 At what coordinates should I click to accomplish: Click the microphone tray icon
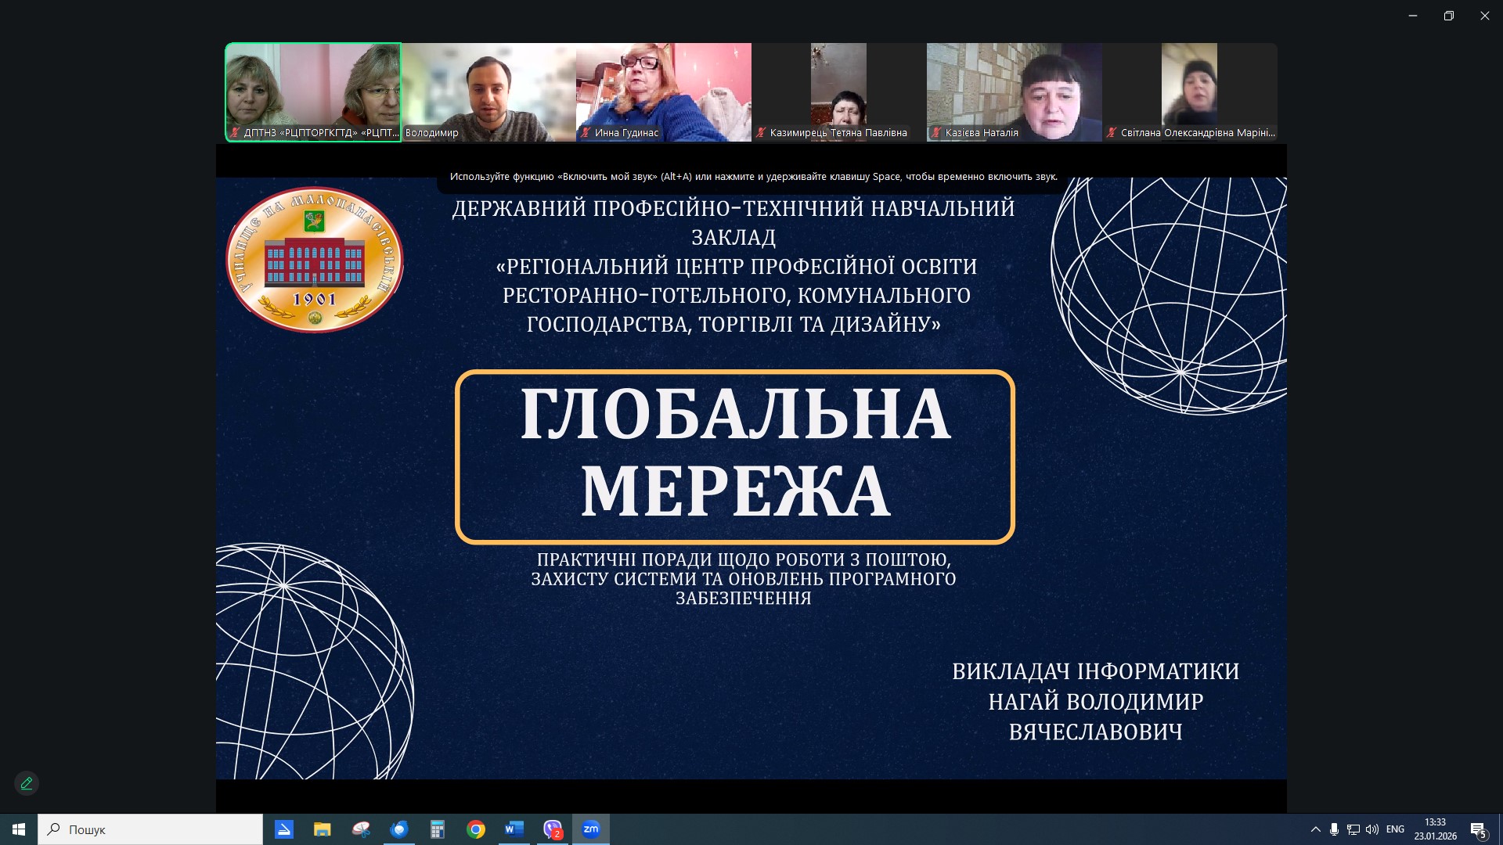[x=1334, y=829]
